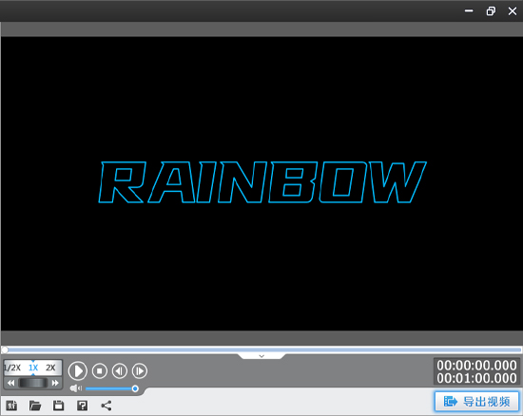
Task: Open the help icon
Action: (82, 406)
